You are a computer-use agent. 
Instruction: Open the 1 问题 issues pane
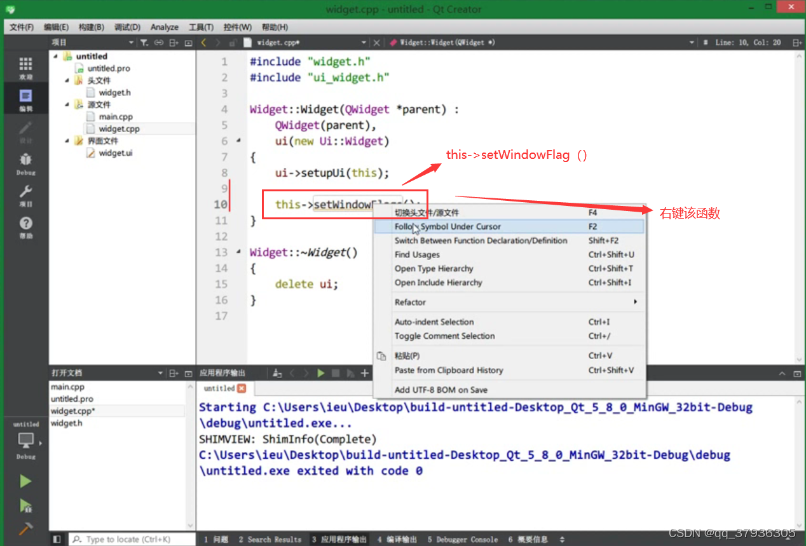[x=216, y=539]
